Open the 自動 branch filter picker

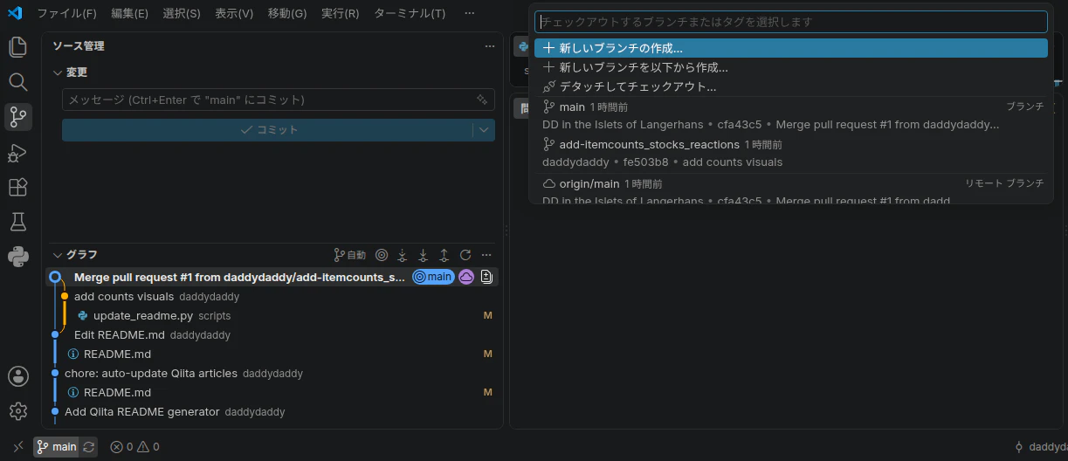(349, 255)
